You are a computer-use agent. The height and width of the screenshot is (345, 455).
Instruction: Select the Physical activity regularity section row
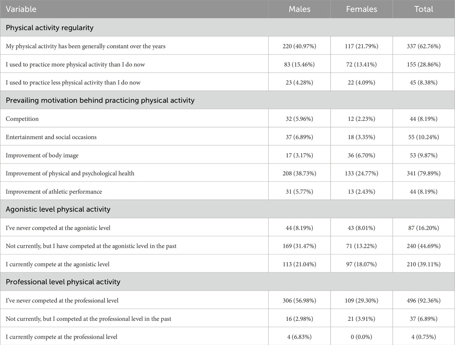click(227, 27)
